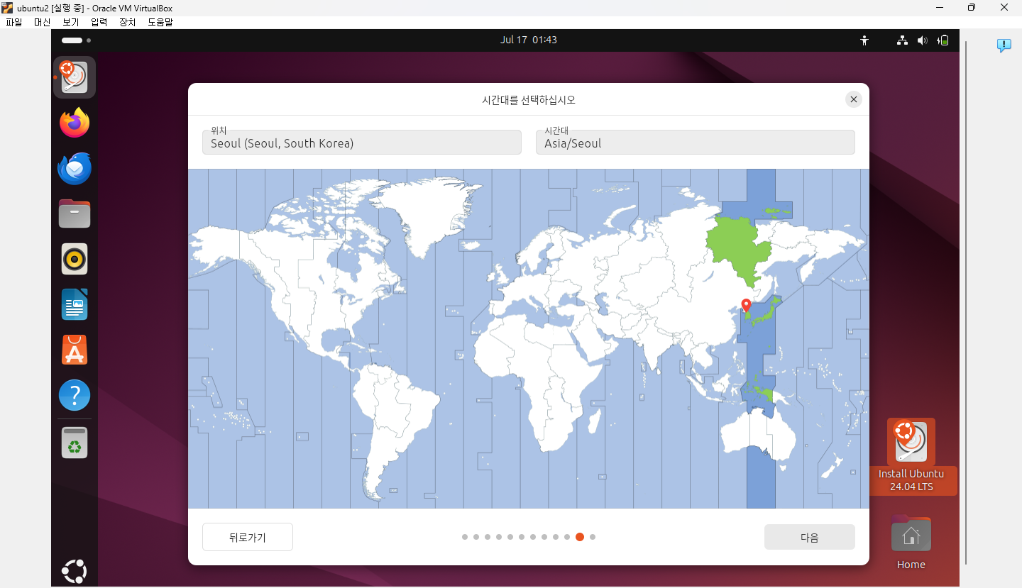This screenshot has height=588, width=1022.
Task: Open the 장치 menu in VirtualBox
Action: 128,22
